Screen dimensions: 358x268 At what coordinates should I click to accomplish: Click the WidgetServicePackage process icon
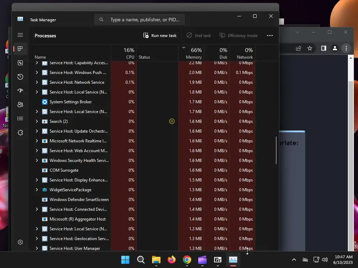[x=45, y=189]
